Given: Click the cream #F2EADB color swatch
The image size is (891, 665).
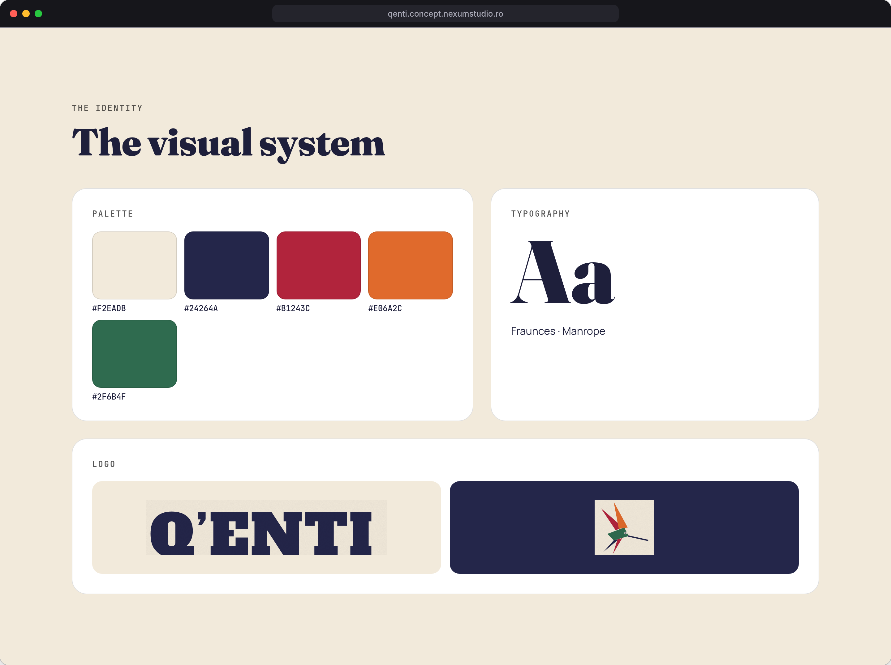Looking at the screenshot, I should point(135,265).
